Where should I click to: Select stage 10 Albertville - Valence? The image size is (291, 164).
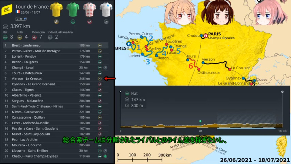coord(56,95)
